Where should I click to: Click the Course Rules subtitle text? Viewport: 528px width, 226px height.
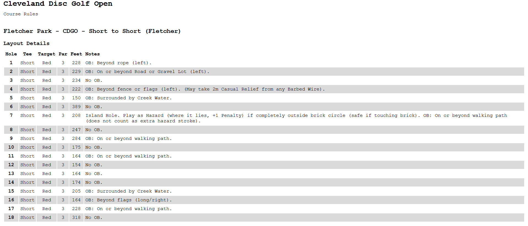(x=21, y=14)
